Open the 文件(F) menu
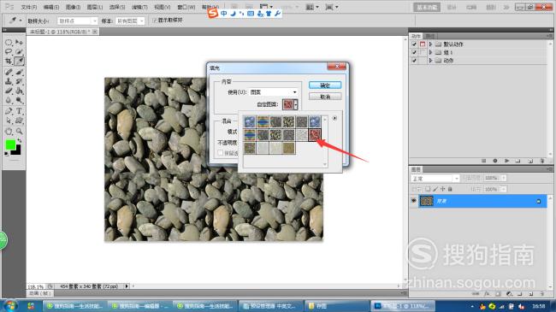556x312 pixels. (x=29, y=7)
